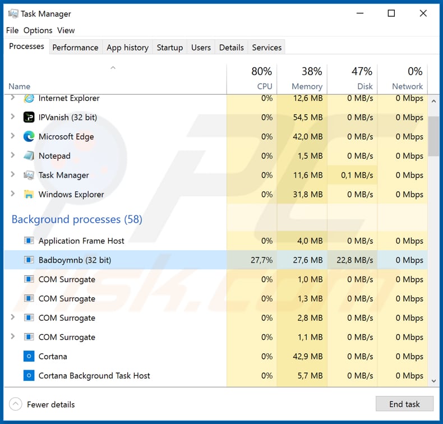Click the icon of the COM Surrogate using 2,8 MB

[29, 318]
